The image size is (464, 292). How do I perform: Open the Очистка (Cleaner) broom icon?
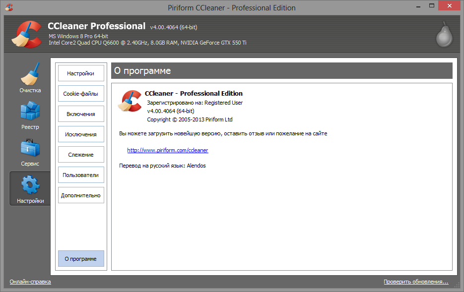[30, 75]
